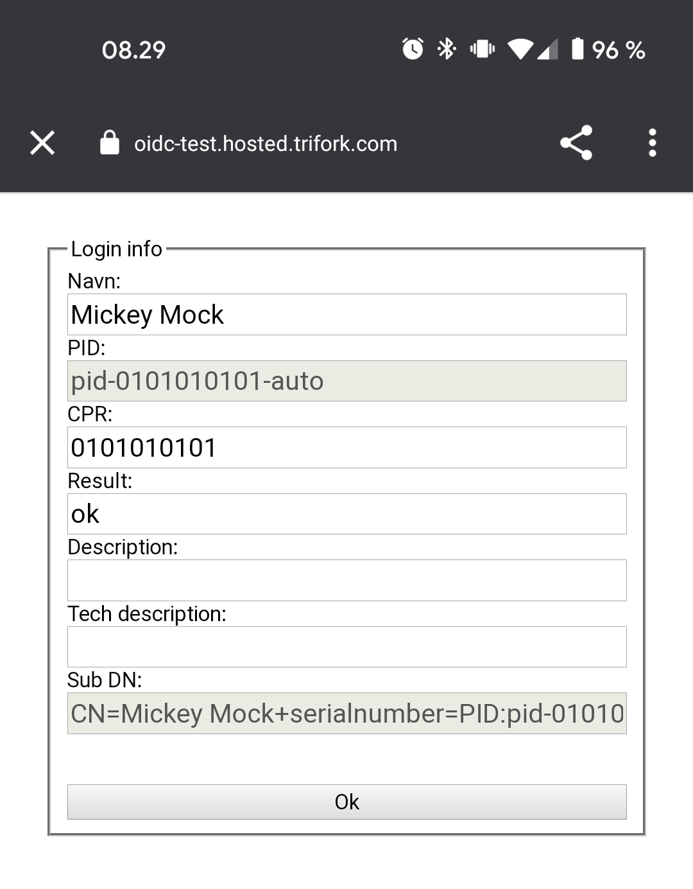Click the Result field showing ok
Viewport: 693px width, 889px height.
click(346, 514)
